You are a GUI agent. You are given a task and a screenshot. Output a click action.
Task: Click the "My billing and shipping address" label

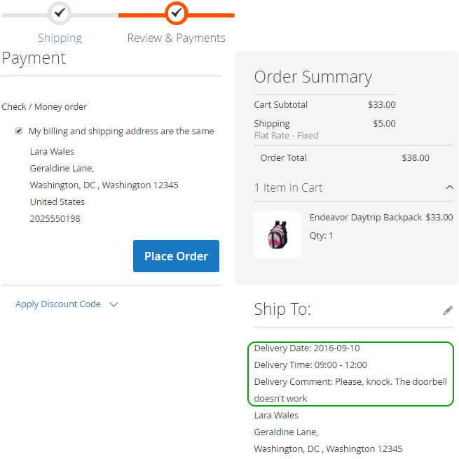121,131
